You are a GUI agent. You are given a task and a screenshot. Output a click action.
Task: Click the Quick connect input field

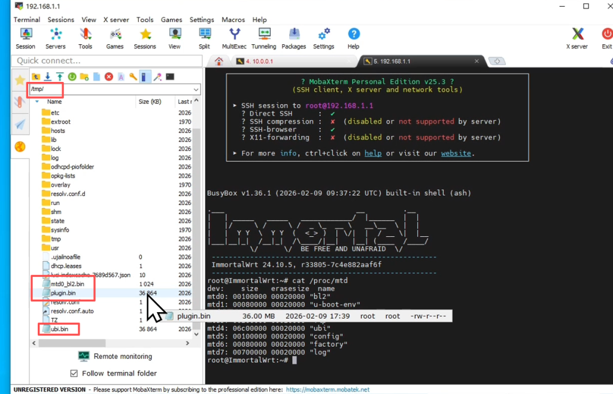107,60
